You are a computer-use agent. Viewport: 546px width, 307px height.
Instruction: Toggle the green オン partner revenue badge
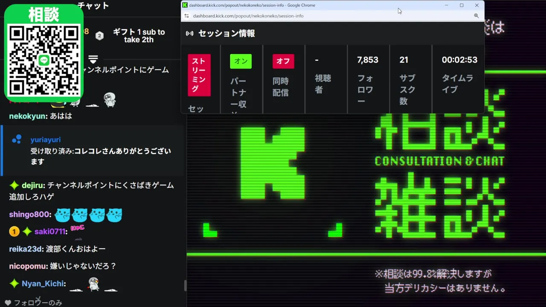pyautogui.click(x=241, y=61)
